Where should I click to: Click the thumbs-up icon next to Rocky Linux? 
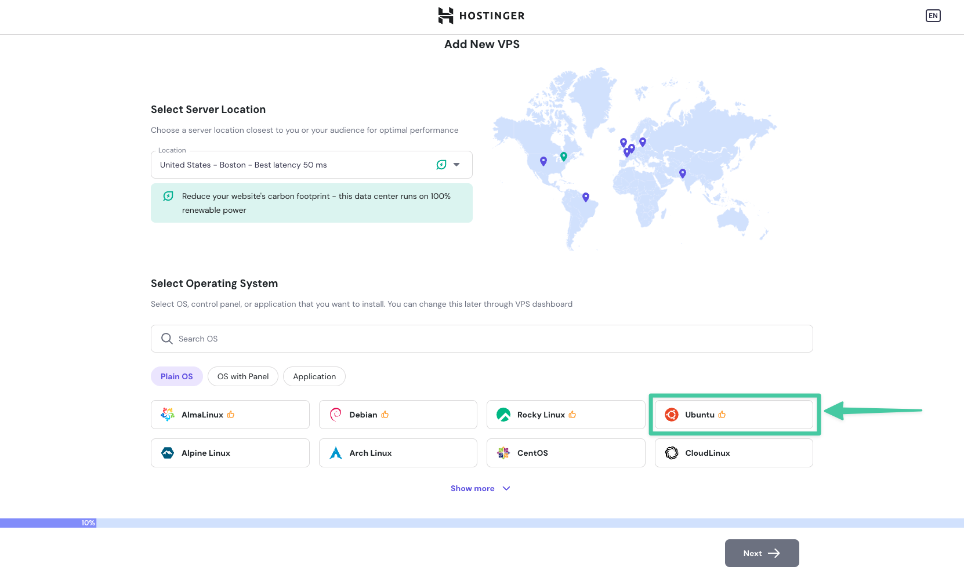click(572, 414)
